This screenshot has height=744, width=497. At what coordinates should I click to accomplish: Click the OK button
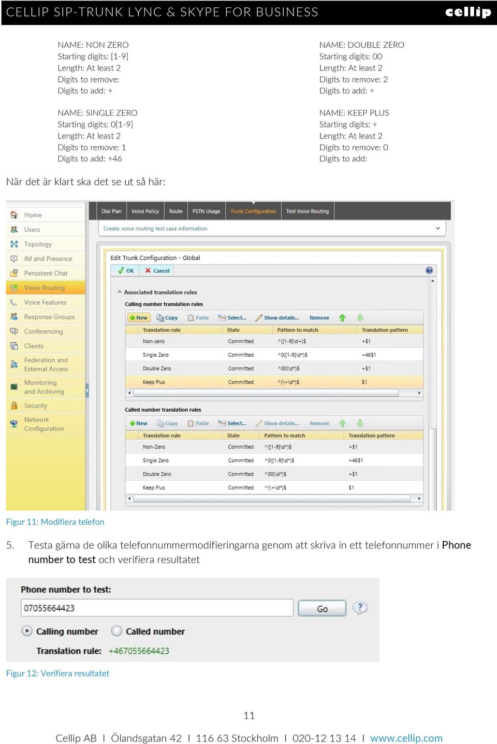126,270
